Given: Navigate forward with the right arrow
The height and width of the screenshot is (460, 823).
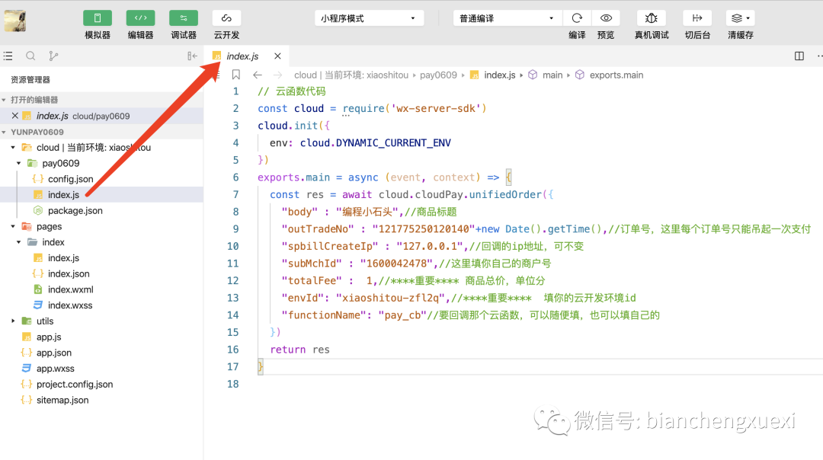Looking at the screenshot, I should click(277, 75).
